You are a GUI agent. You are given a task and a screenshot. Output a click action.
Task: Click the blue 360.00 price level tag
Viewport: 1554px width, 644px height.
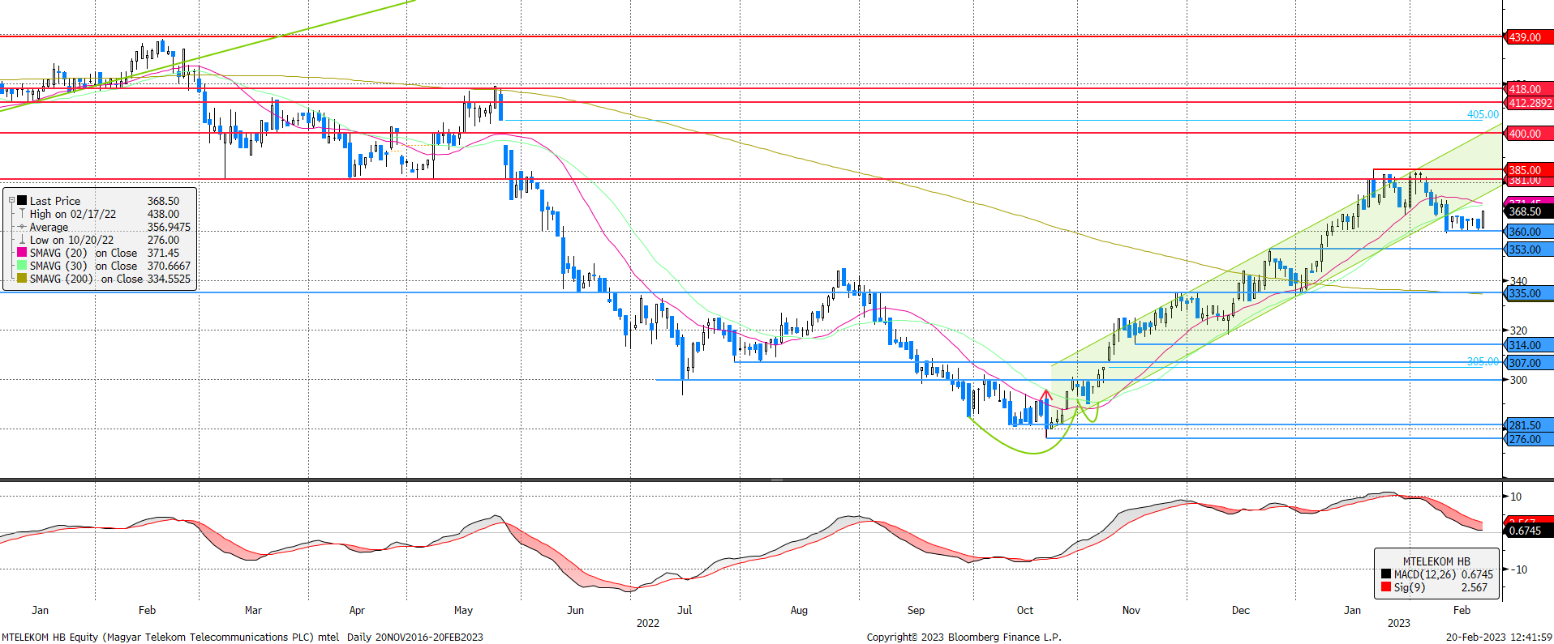1530,232
